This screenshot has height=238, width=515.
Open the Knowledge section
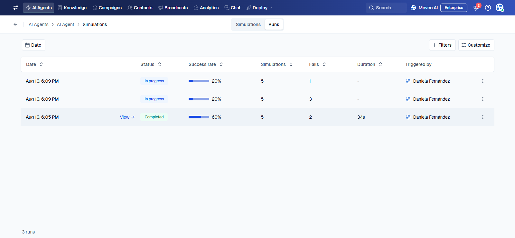point(72,8)
